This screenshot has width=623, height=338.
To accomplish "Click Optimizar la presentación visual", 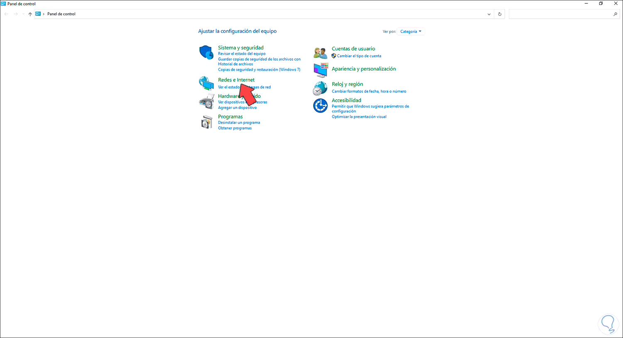I will 359,117.
